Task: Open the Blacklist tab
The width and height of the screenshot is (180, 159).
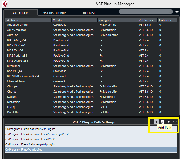Action: coord(89,13)
